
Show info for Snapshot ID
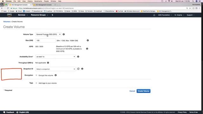tap(82, 69)
